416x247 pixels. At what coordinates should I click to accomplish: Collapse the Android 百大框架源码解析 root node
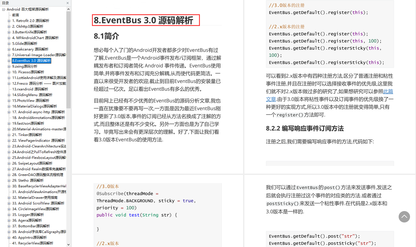(x=4, y=9)
